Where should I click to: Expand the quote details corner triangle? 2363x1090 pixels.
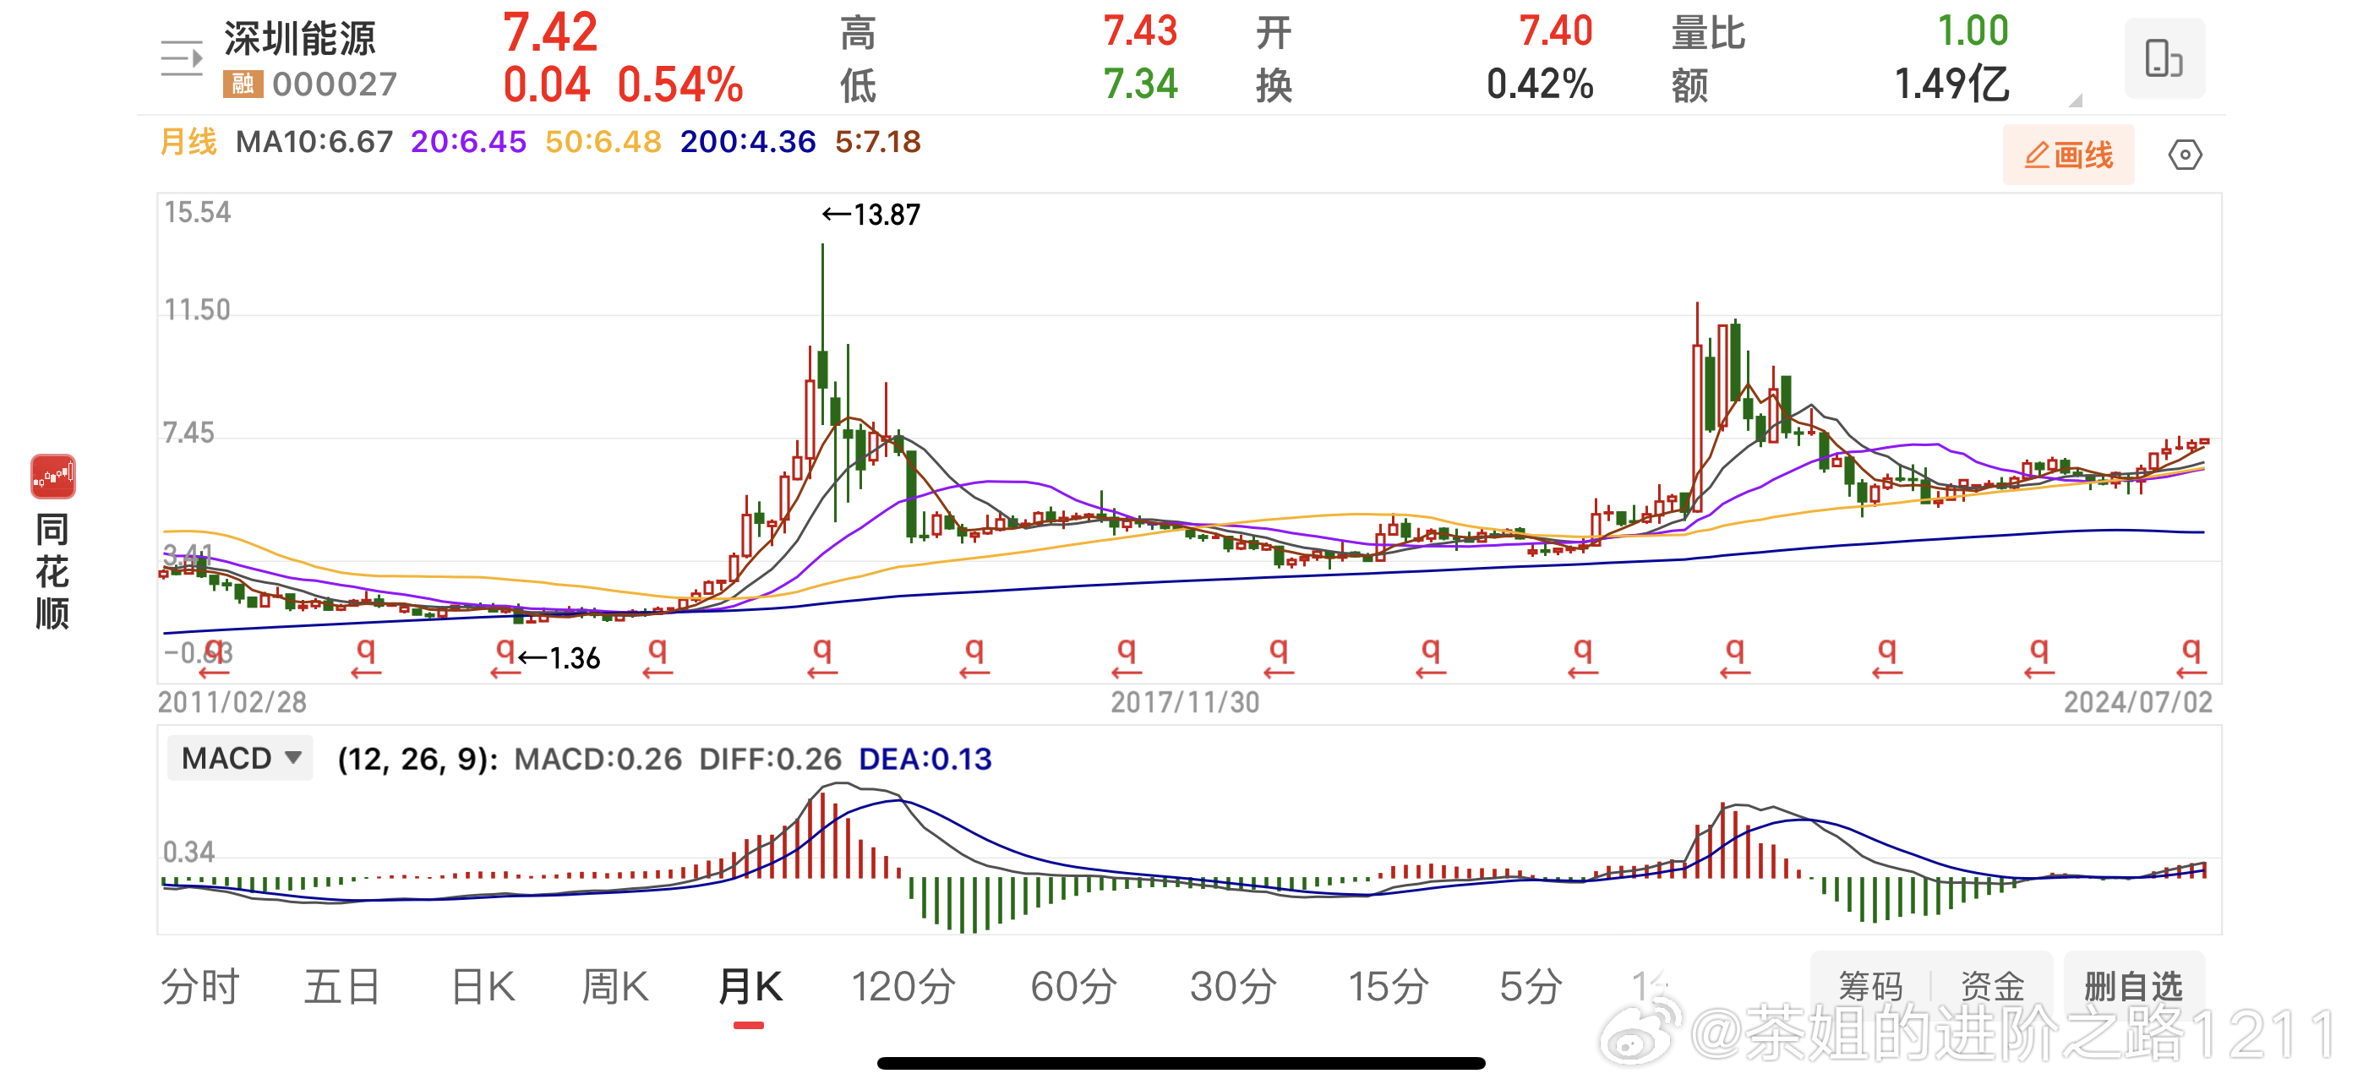pos(2076,101)
